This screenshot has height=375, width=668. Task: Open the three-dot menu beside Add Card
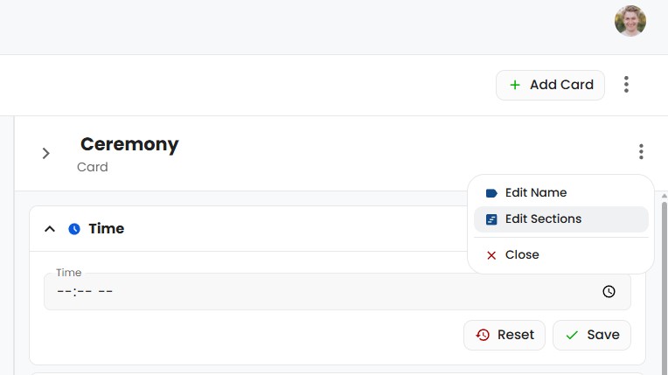point(626,85)
